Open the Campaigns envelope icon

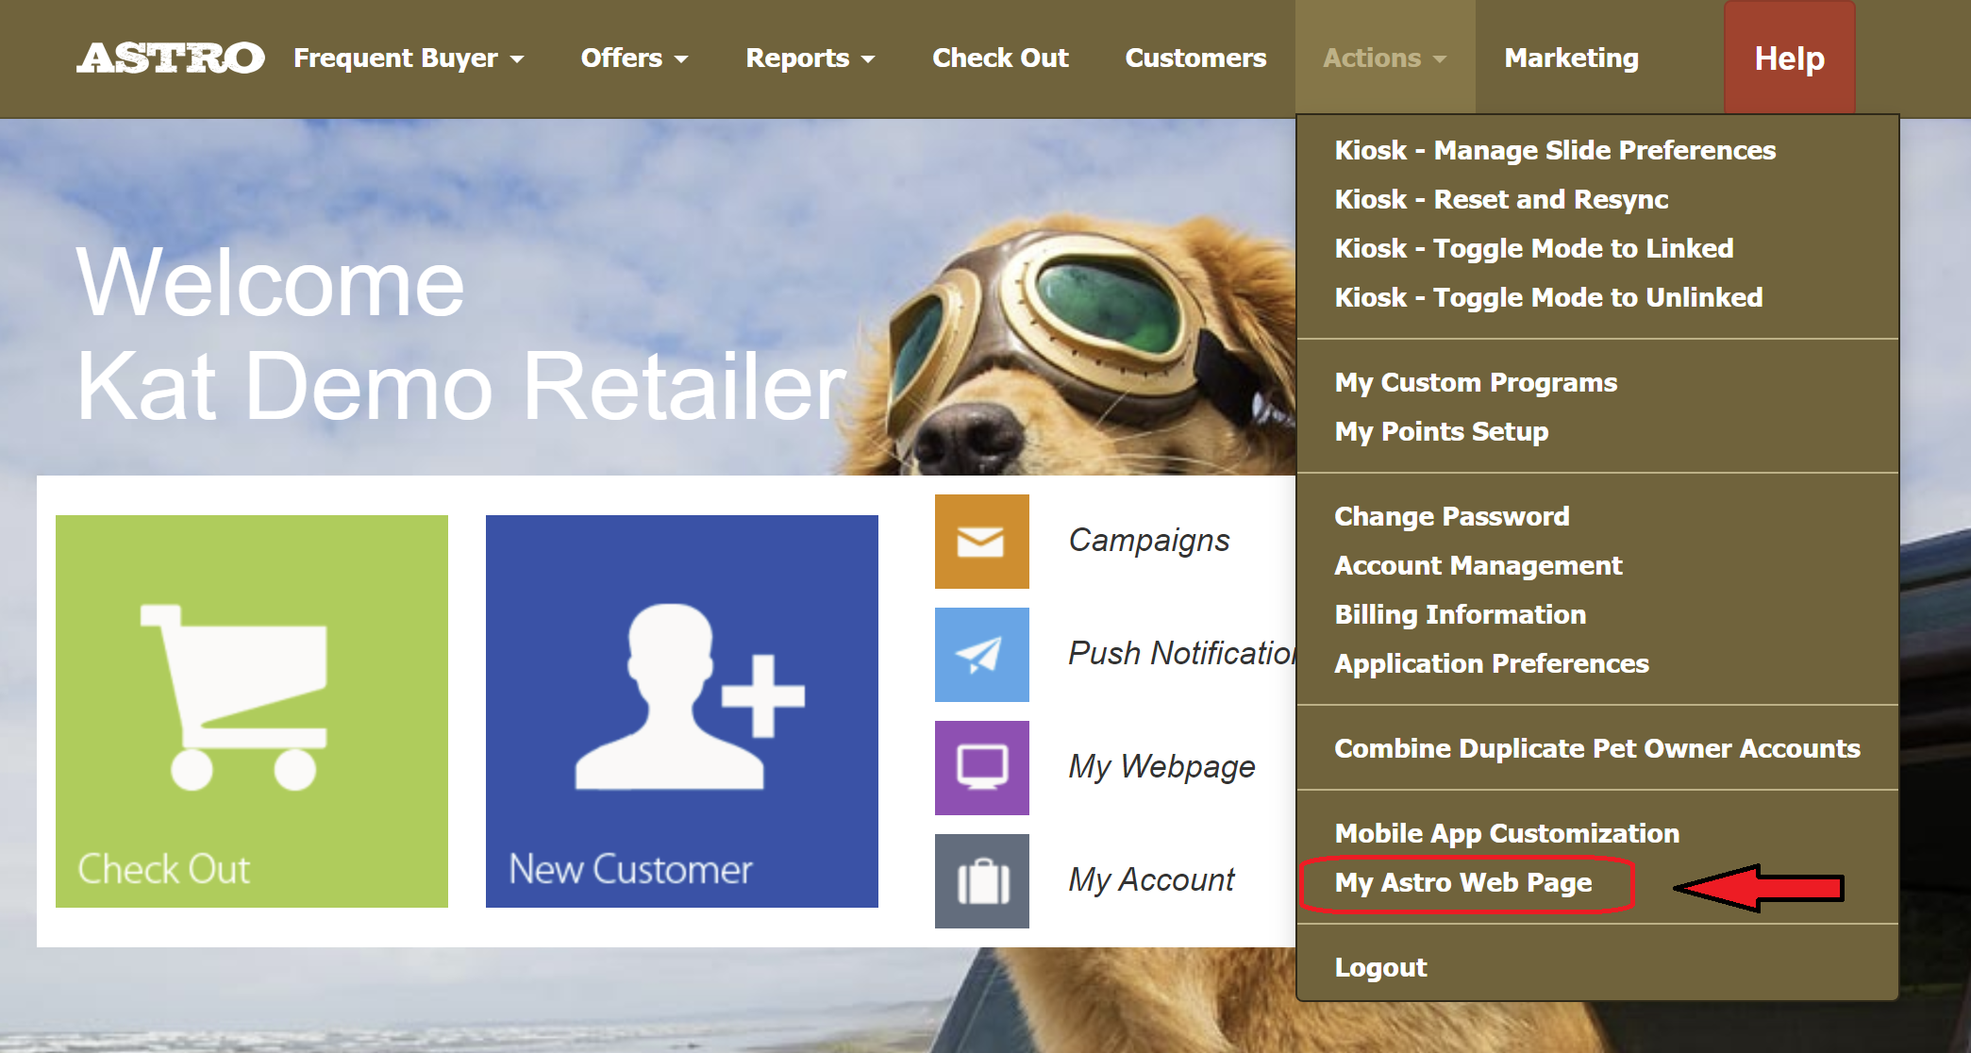[x=981, y=542]
